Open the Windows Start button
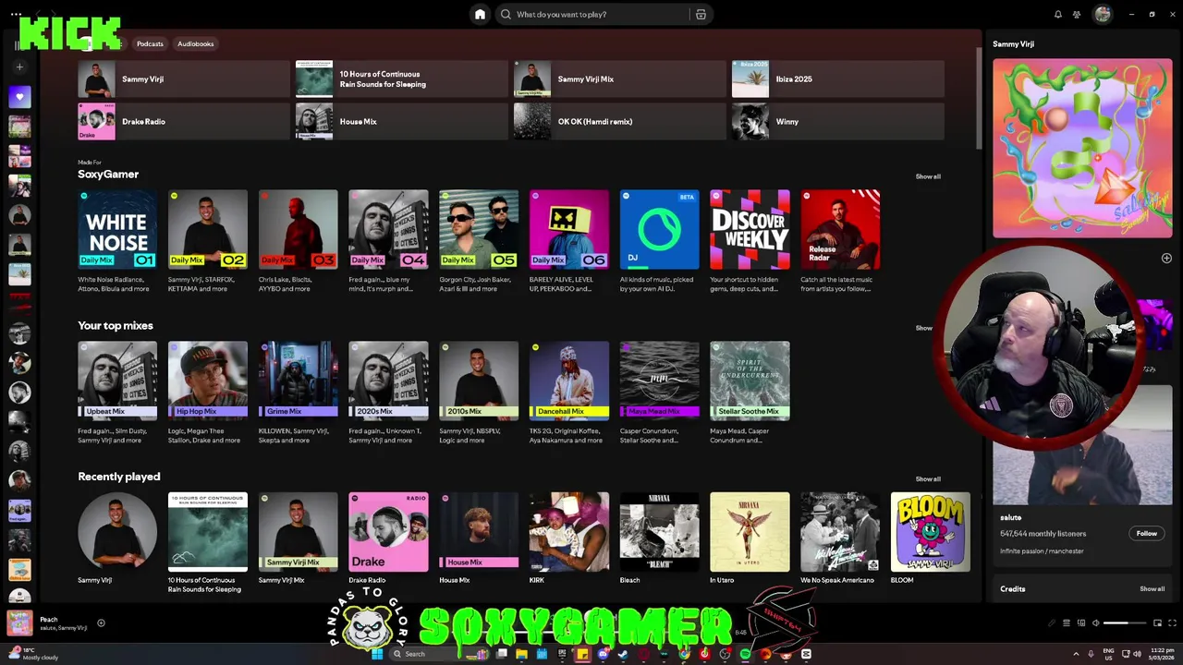Screen dimensions: 1183x665 (x=377, y=654)
